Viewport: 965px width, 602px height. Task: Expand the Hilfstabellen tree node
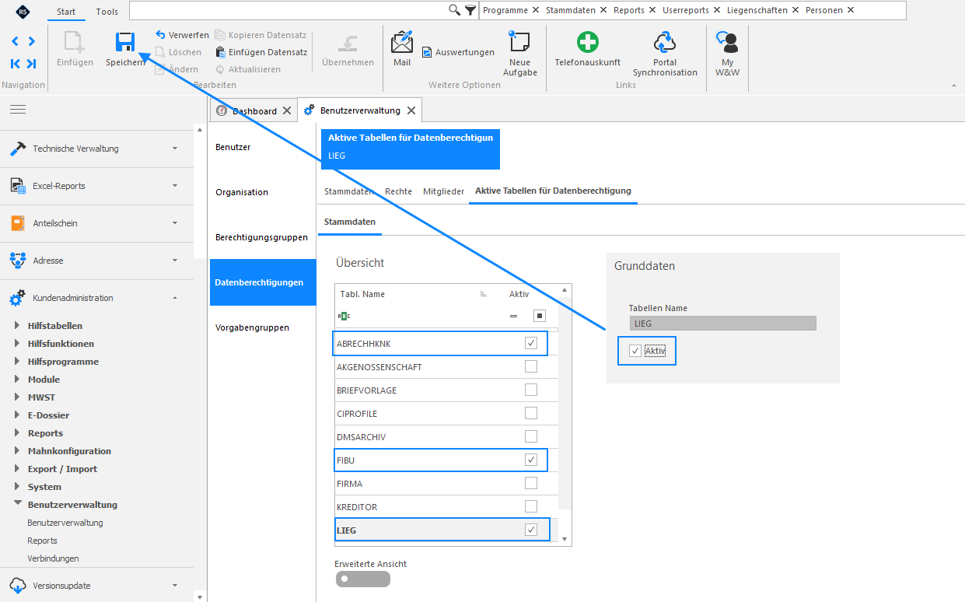click(x=18, y=325)
